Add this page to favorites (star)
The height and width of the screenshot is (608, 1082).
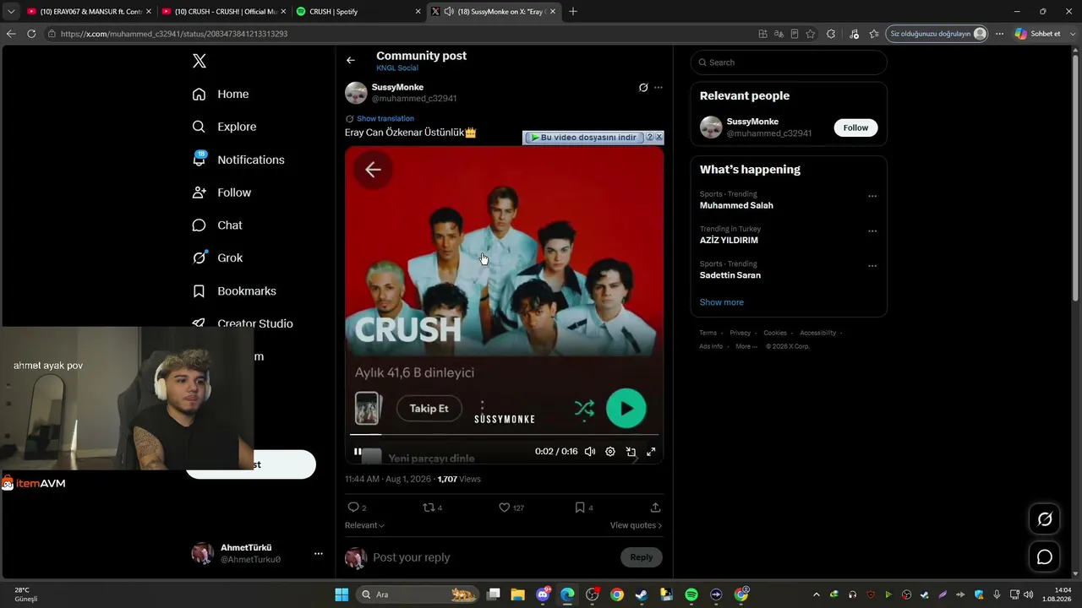coord(811,34)
